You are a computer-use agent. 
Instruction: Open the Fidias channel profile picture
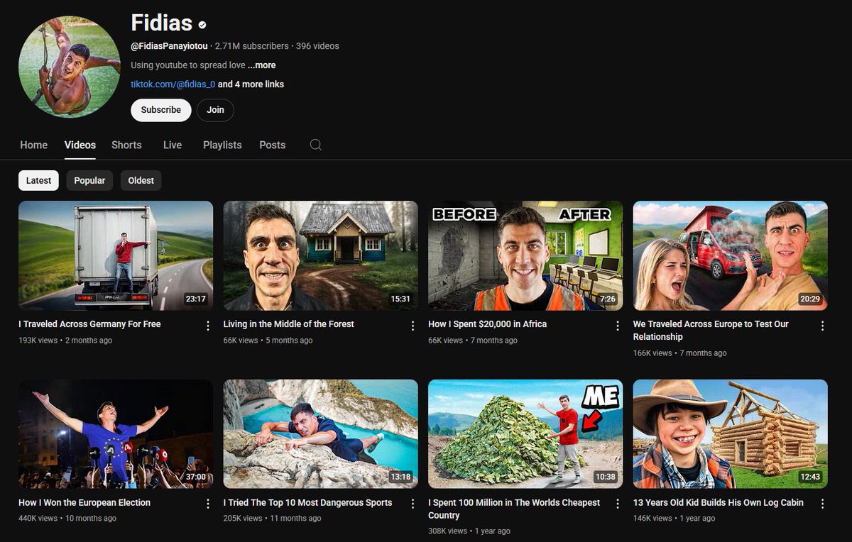pyautogui.click(x=70, y=67)
